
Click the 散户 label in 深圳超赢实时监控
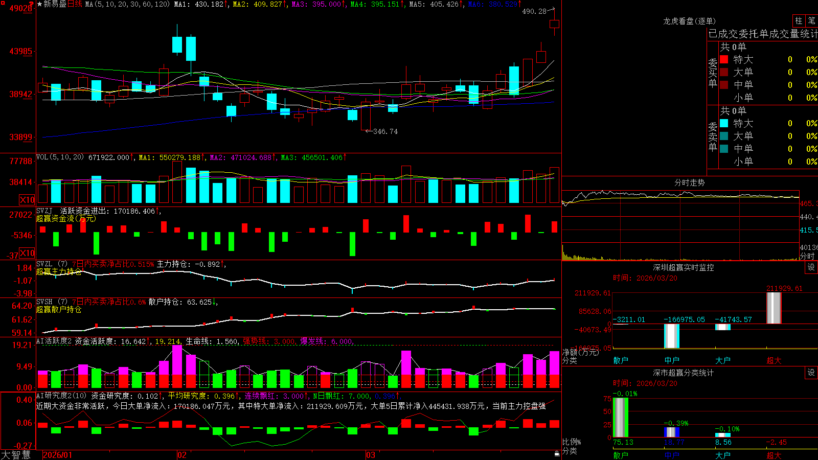tap(621, 360)
